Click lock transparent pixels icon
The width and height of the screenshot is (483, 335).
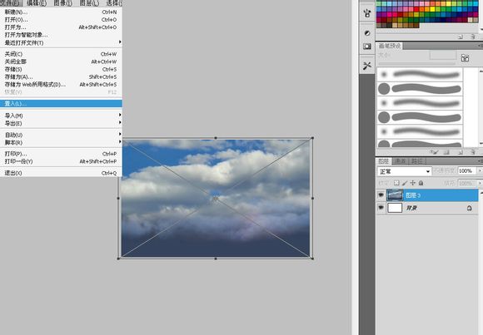pyautogui.click(x=396, y=183)
